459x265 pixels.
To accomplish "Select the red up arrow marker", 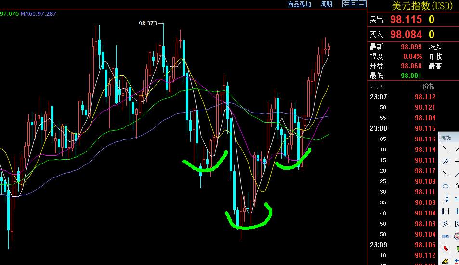I will click(445, 248).
